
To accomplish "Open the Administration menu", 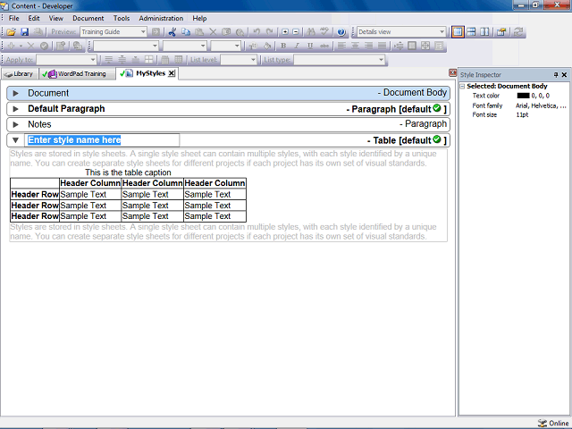I will [161, 18].
